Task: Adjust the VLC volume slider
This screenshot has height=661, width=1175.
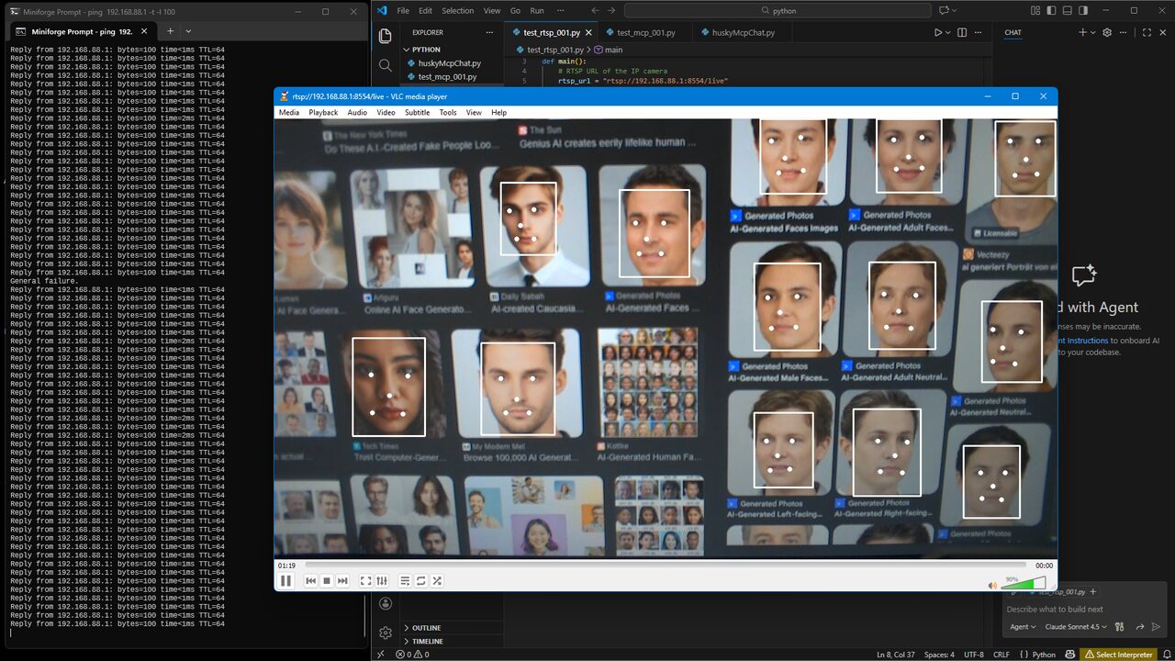Action: 1024,583
